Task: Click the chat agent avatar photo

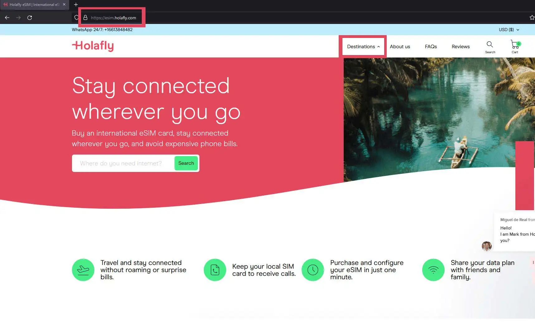Action: 486,246
